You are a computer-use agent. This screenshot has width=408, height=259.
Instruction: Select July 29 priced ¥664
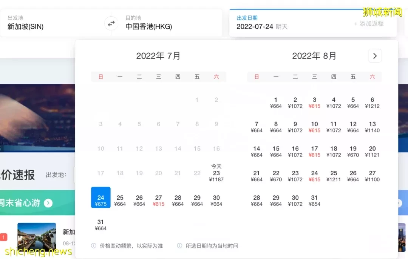click(x=197, y=201)
